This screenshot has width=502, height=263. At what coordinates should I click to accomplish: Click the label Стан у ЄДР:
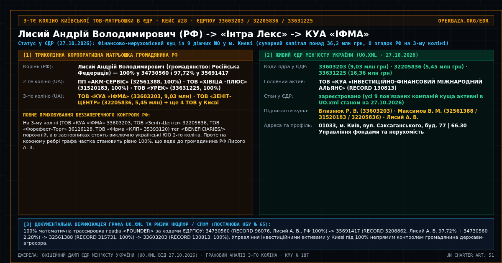coord(279,96)
